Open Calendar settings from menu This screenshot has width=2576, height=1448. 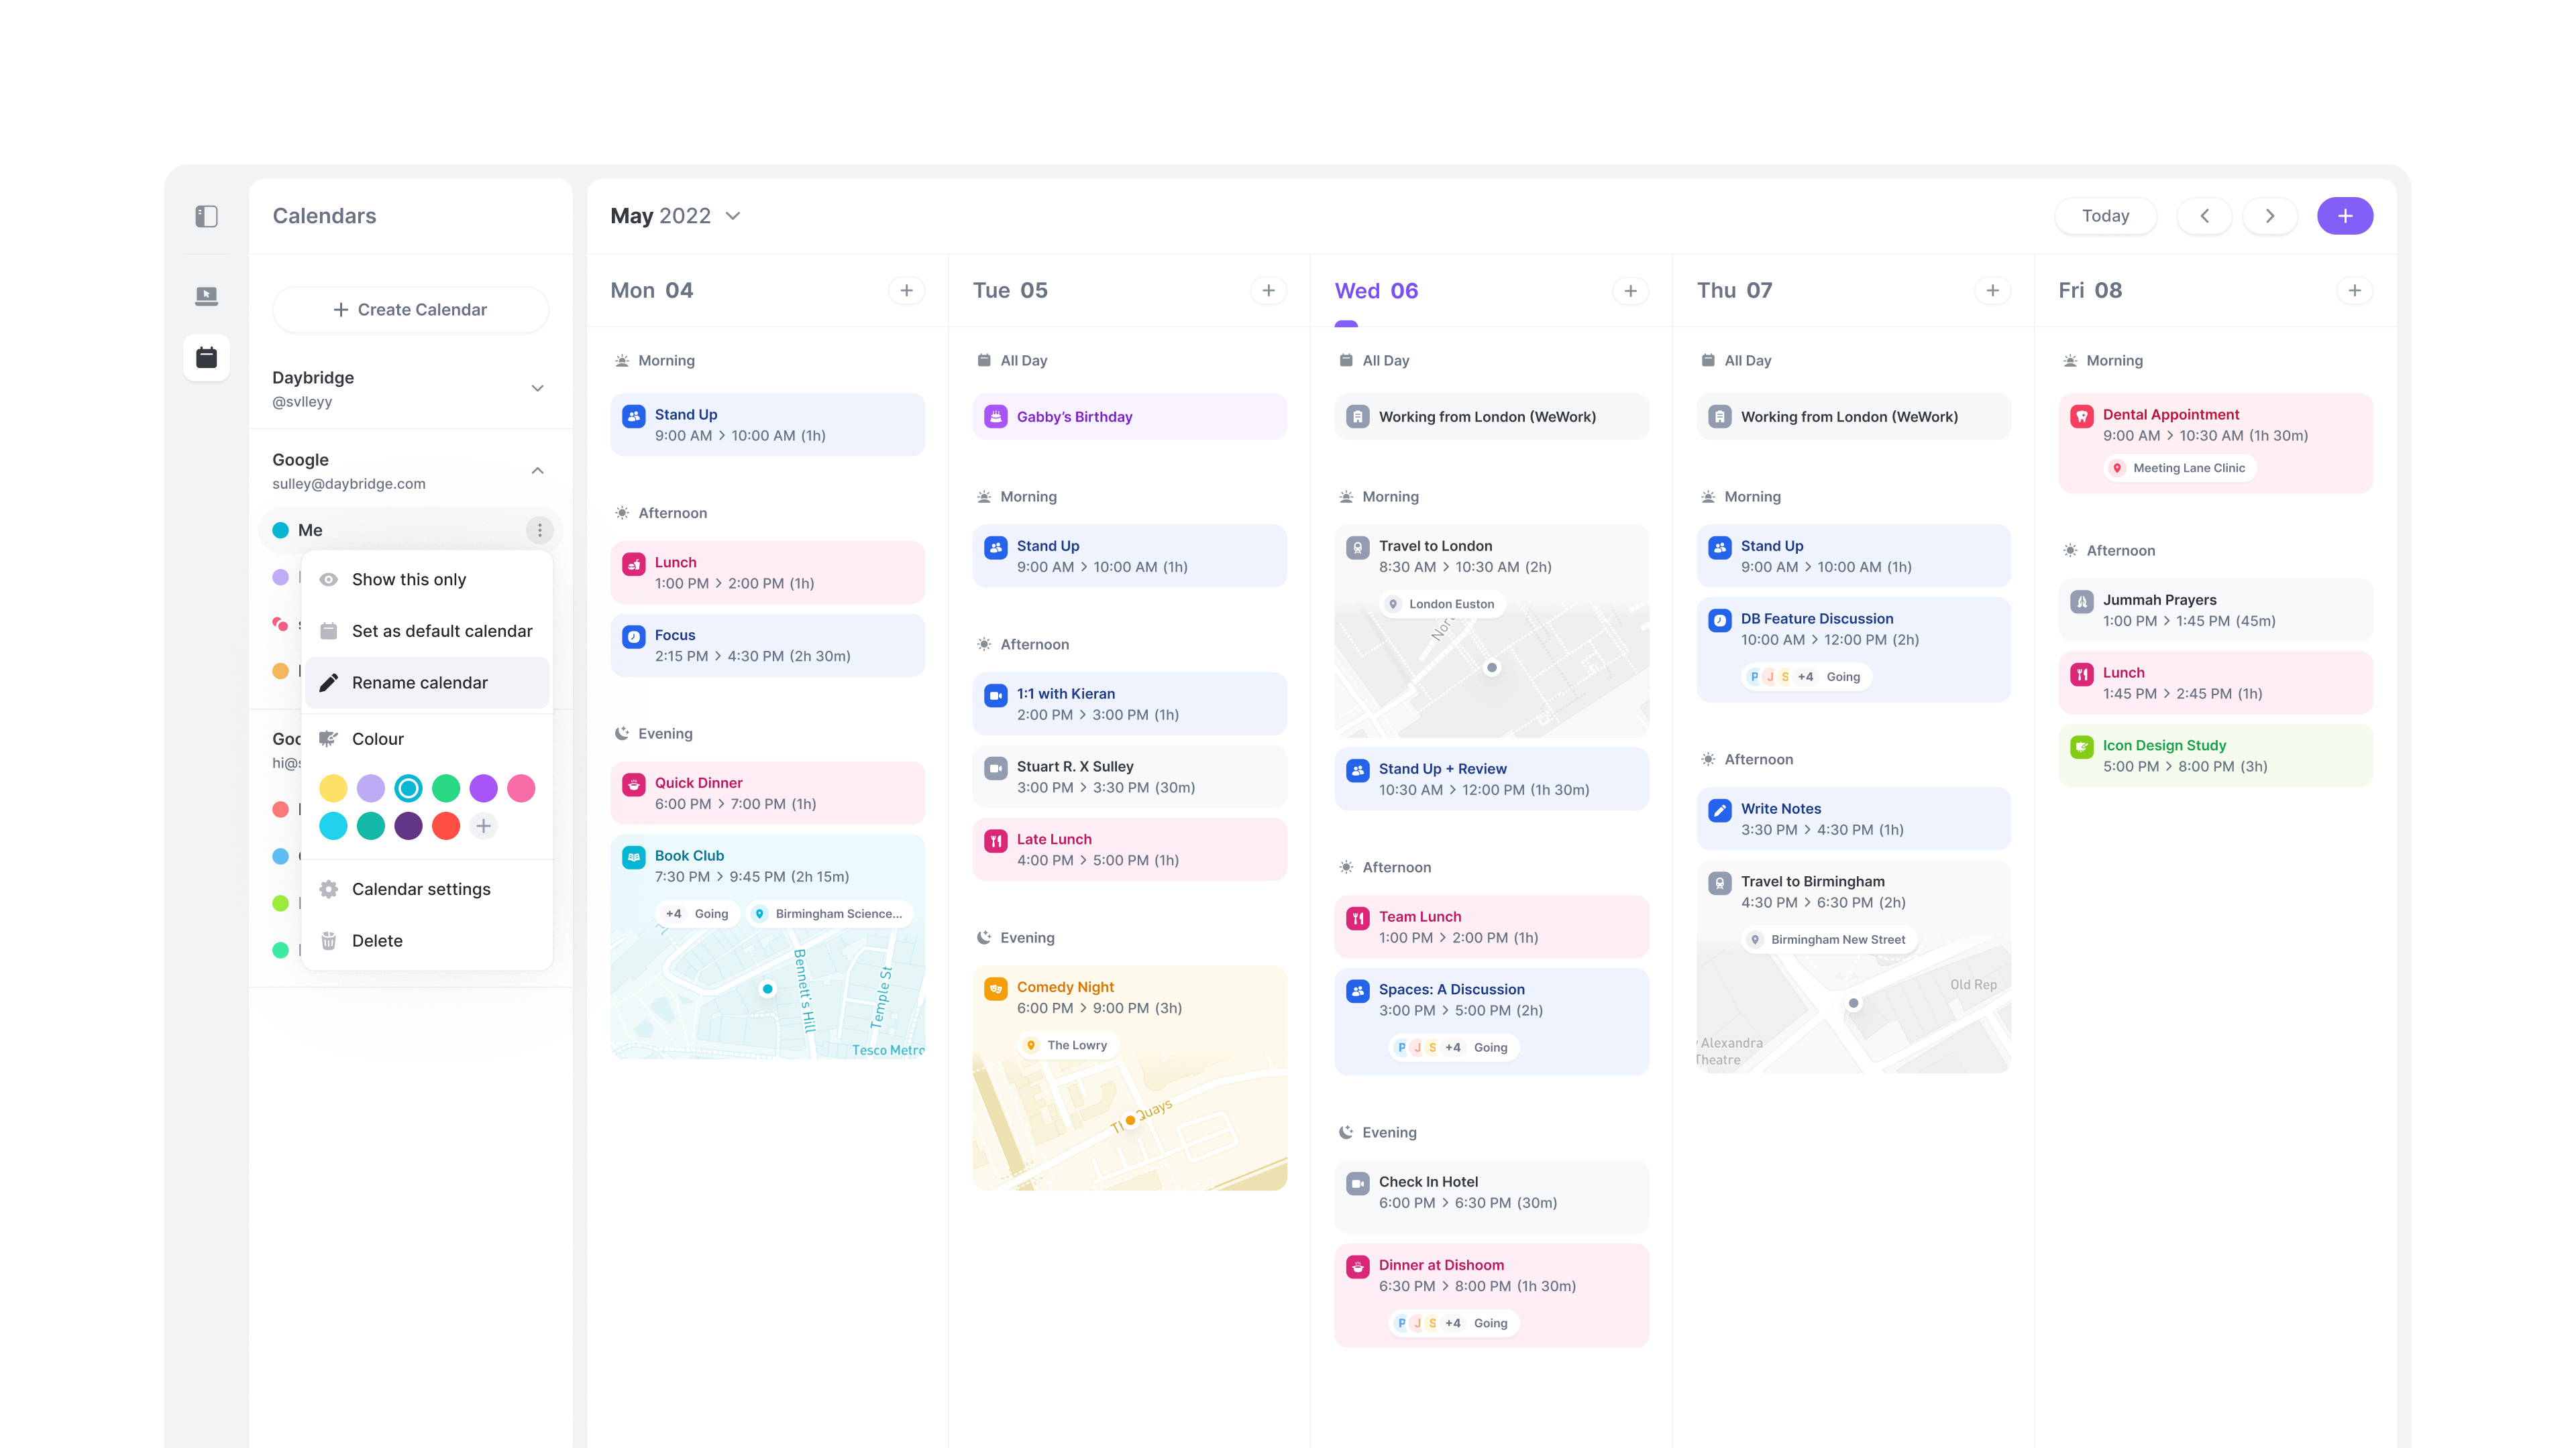click(426, 890)
